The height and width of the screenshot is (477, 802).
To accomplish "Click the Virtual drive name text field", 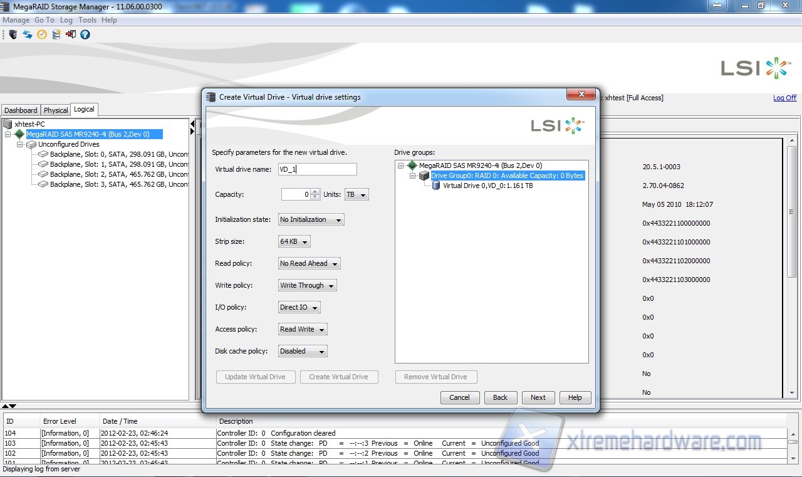I will coord(317,169).
